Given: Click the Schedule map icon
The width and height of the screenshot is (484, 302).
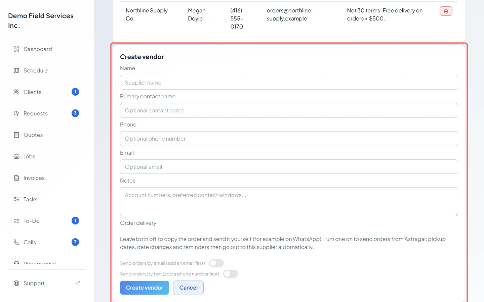Looking at the screenshot, I should [16, 70].
